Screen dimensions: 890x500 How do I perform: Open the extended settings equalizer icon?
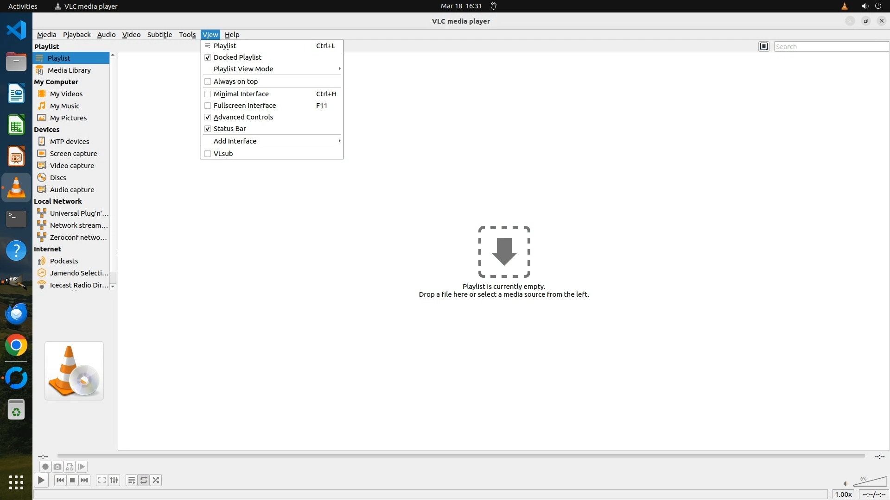click(114, 480)
